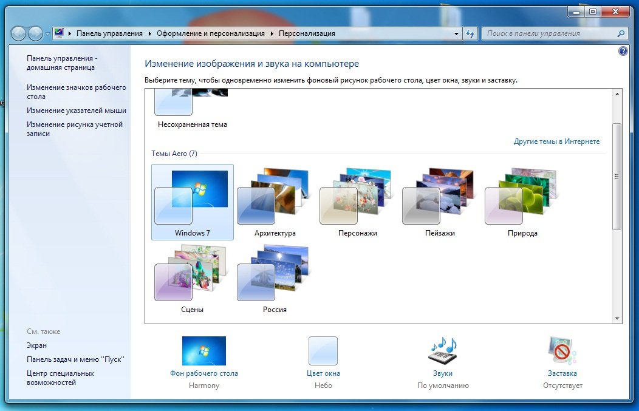Expand the arrow after Панель управления breadcrumb
Image resolution: width=639 pixels, height=411 pixels.
[149, 34]
